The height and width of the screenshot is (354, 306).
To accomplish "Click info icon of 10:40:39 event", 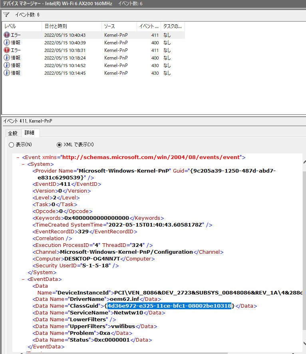I will click(x=7, y=43).
